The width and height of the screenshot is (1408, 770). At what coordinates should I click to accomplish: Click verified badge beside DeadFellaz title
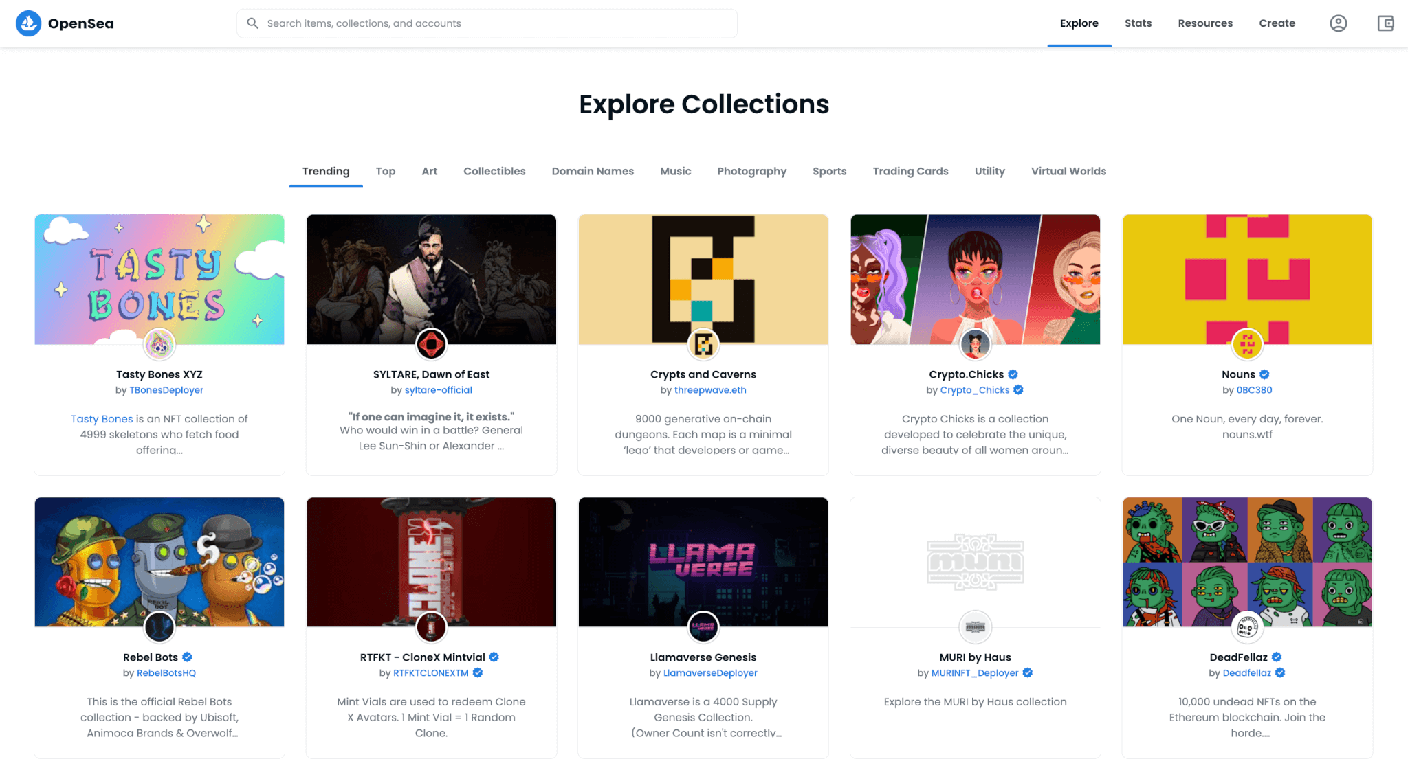tap(1277, 657)
